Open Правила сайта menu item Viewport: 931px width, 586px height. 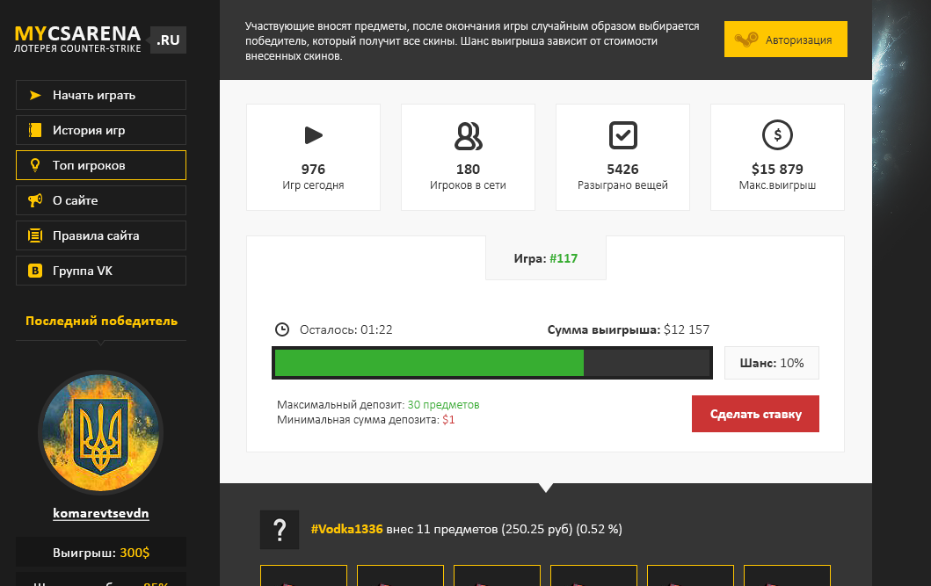pos(101,235)
